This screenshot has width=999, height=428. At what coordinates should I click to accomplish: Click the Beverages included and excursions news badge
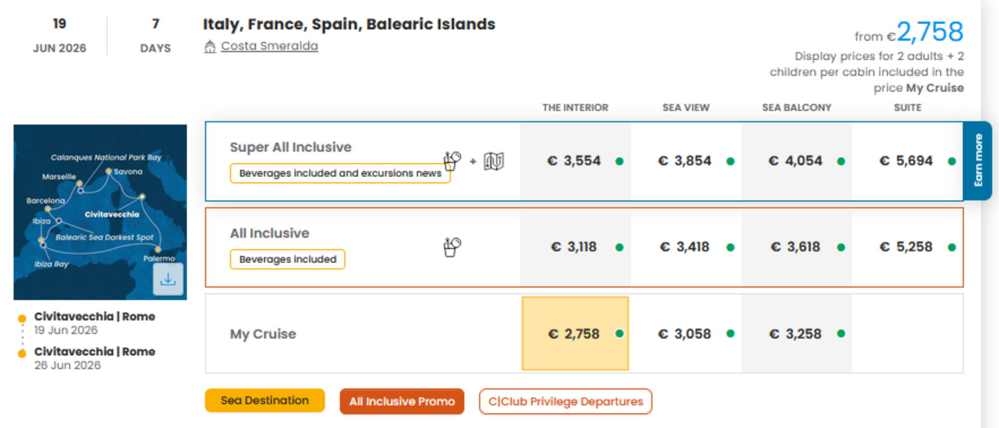pyautogui.click(x=340, y=173)
